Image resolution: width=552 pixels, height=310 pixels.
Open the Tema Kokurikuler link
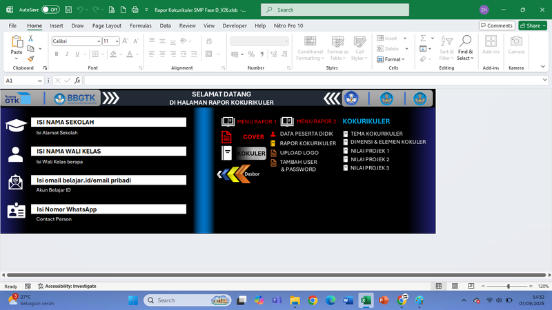(376, 134)
